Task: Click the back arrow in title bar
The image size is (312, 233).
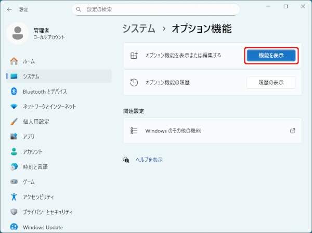Action: click(x=9, y=9)
